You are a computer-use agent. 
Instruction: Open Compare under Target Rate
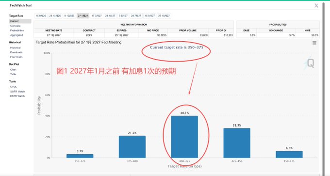tap(16, 26)
